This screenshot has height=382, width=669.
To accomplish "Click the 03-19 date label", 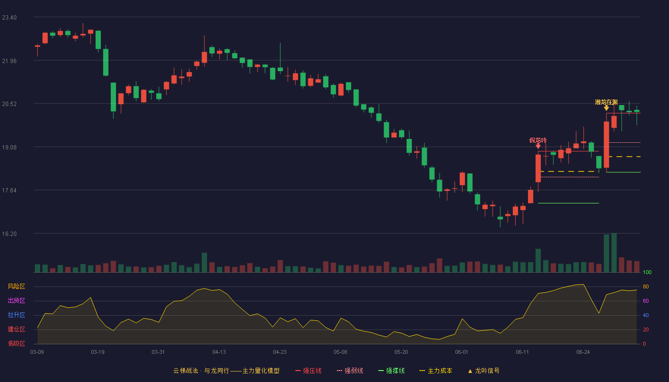I will click(x=97, y=352).
